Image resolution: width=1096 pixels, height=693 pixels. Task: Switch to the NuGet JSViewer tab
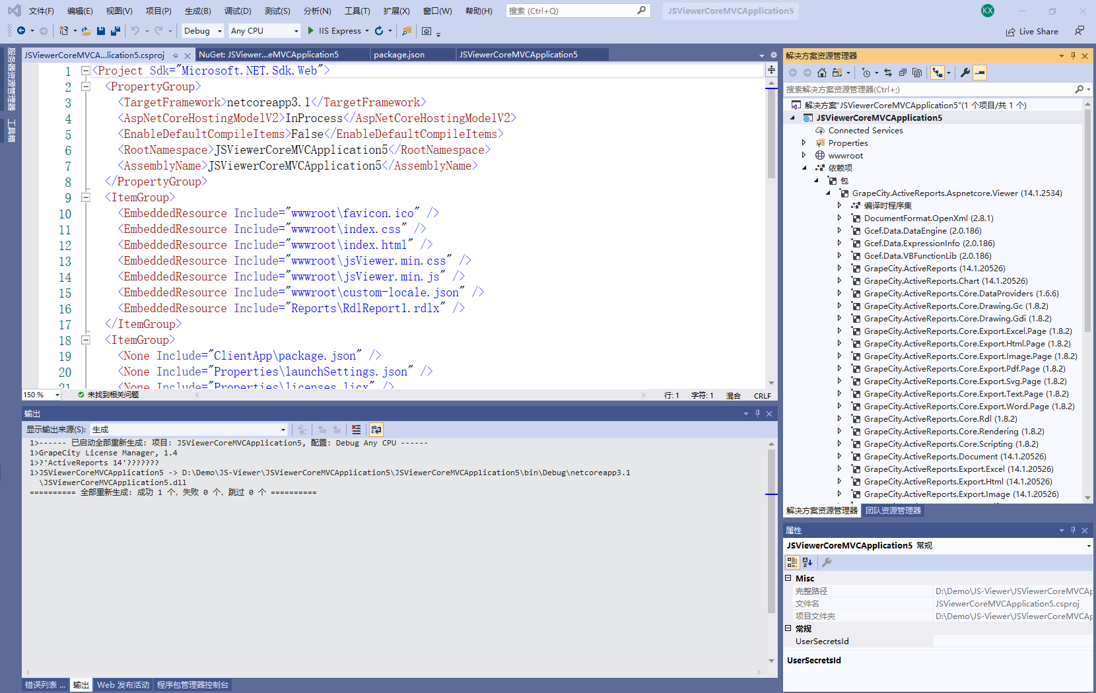click(269, 55)
